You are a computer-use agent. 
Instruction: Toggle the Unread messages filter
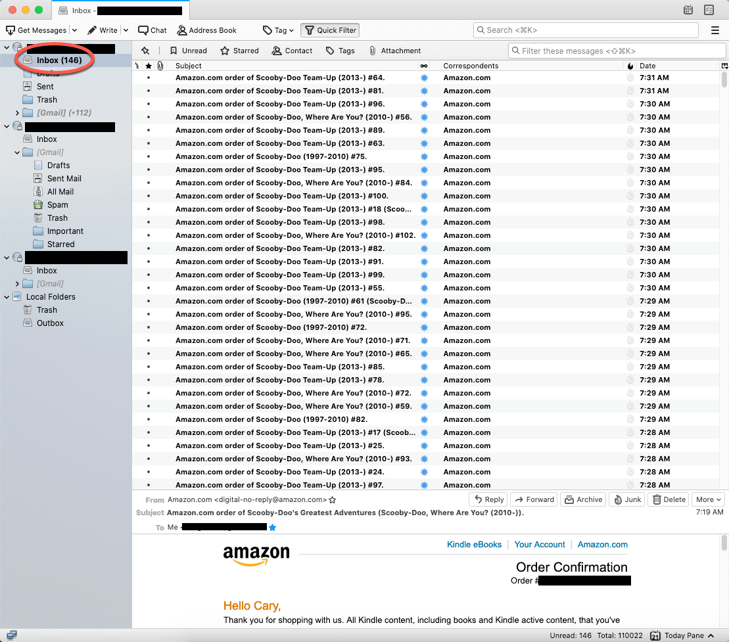coord(188,51)
